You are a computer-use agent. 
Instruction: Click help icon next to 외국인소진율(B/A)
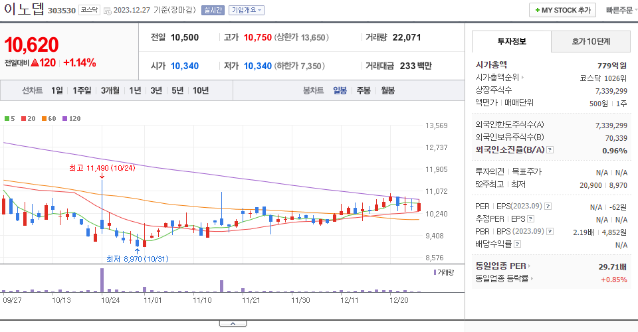click(x=550, y=150)
